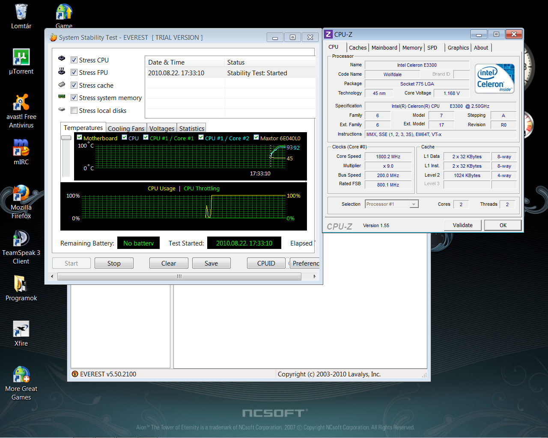Click the Core Voltage value 1.168 V

(x=452, y=93)
